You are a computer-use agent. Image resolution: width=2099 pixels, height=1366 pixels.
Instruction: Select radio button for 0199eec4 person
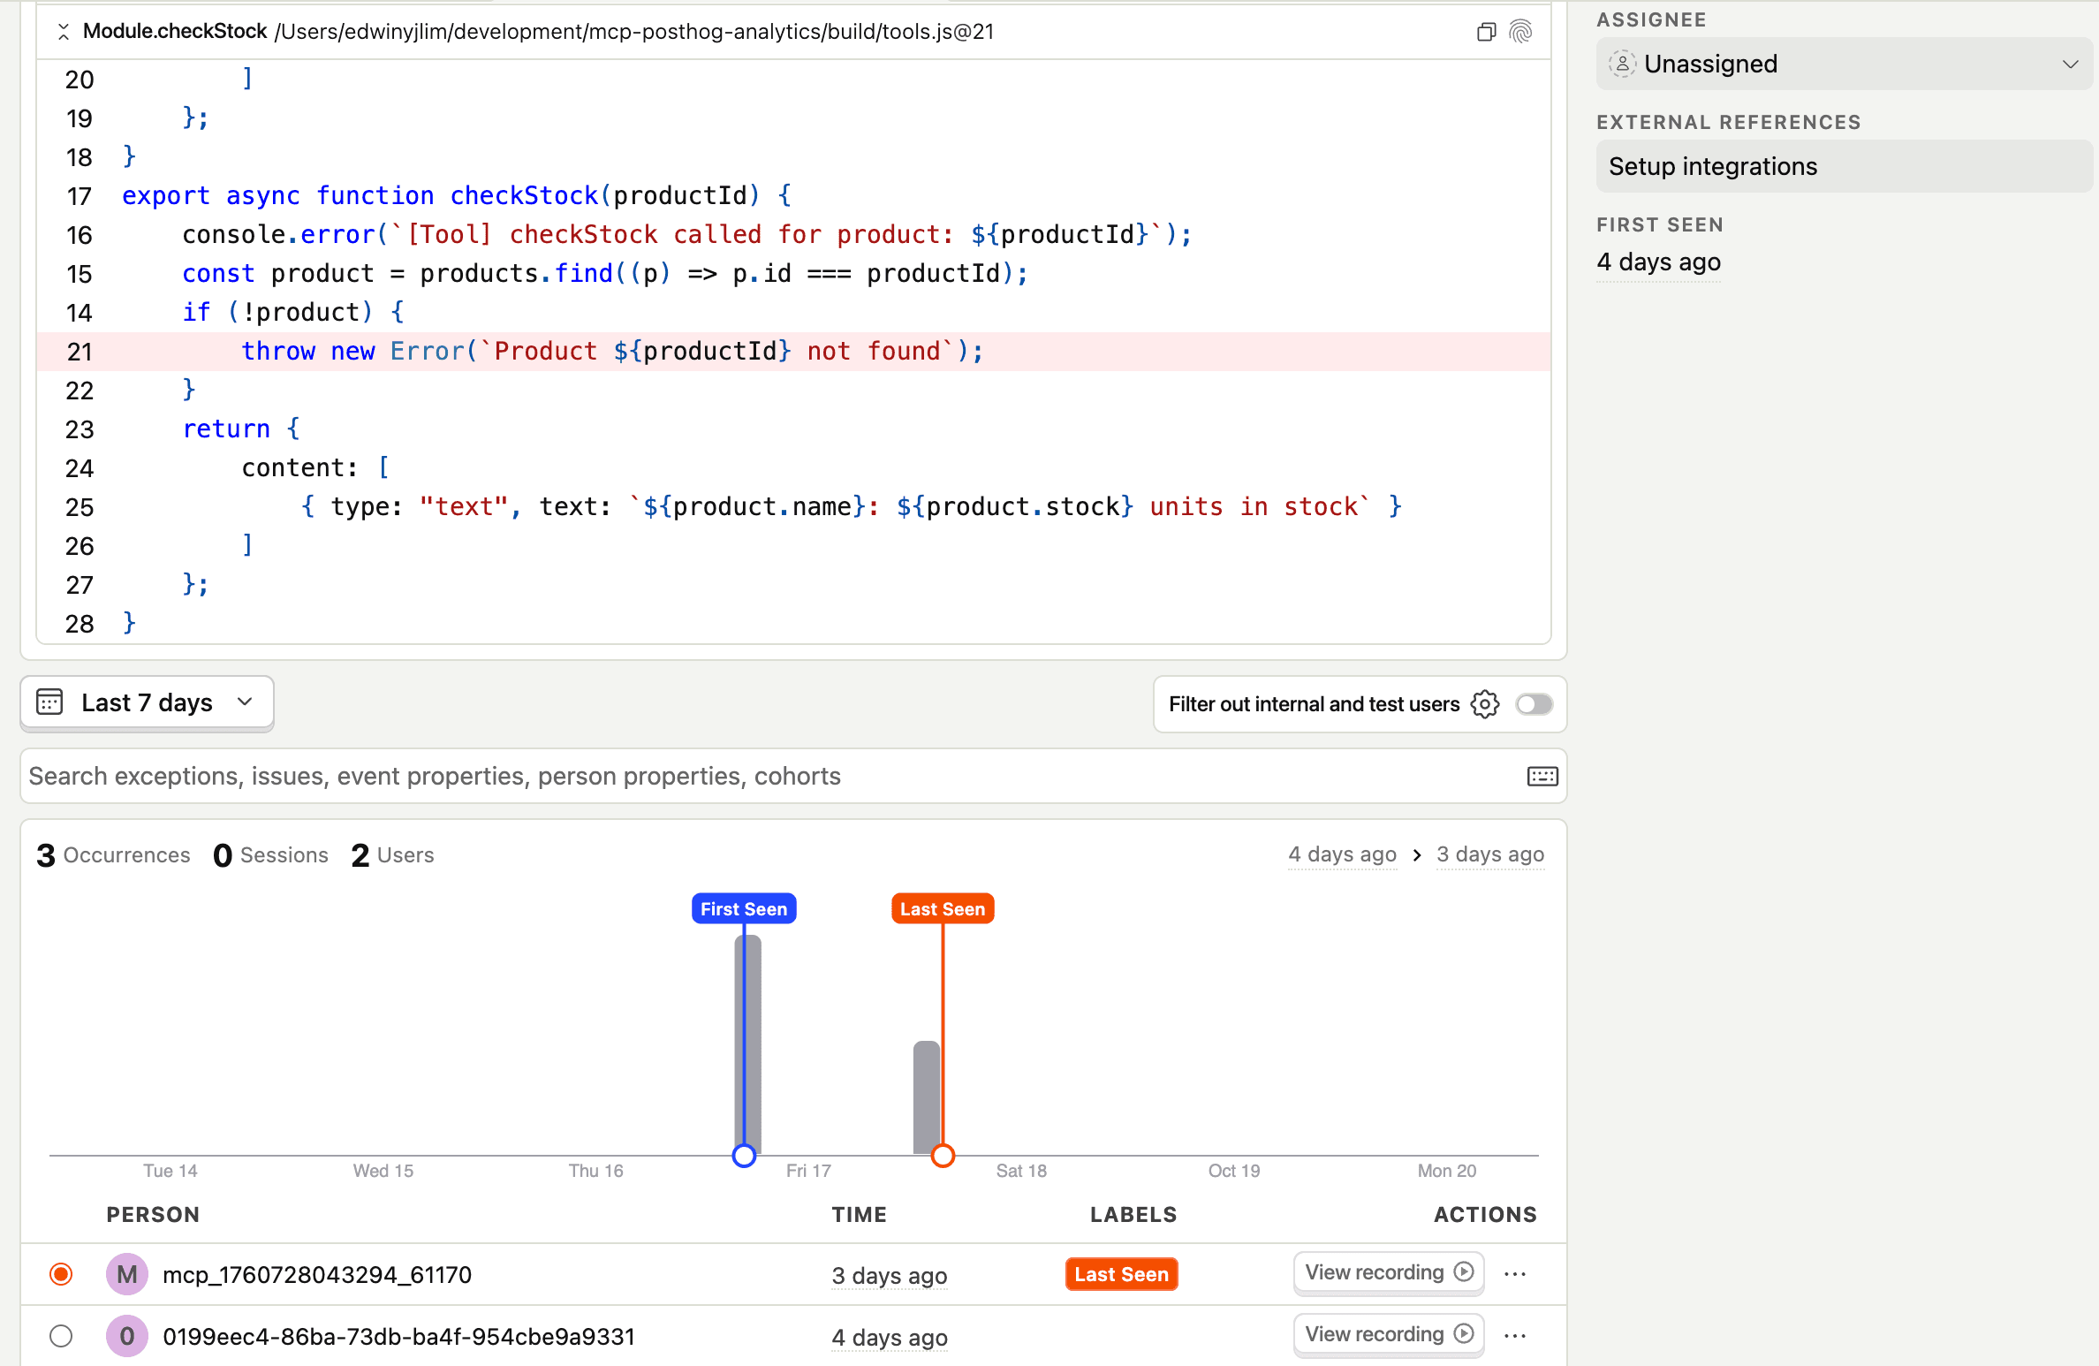coord(61,1336)
